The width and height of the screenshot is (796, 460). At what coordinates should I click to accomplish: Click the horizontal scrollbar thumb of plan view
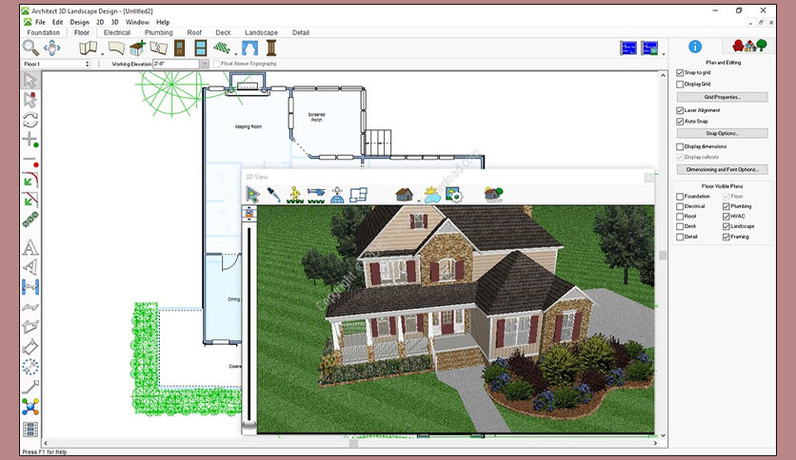353,443
